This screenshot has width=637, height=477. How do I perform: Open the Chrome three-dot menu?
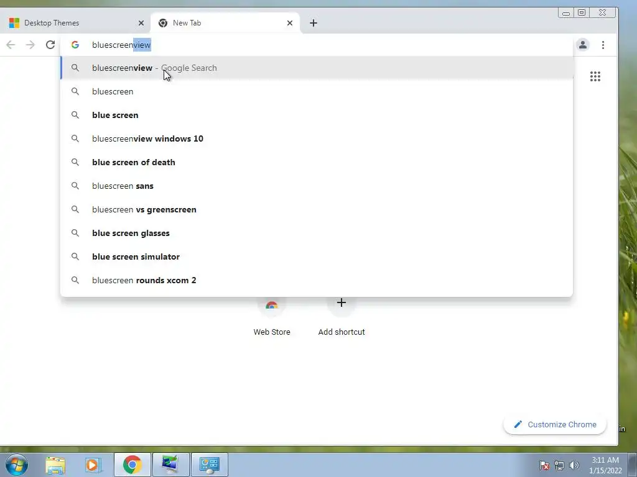coord(603,45)
